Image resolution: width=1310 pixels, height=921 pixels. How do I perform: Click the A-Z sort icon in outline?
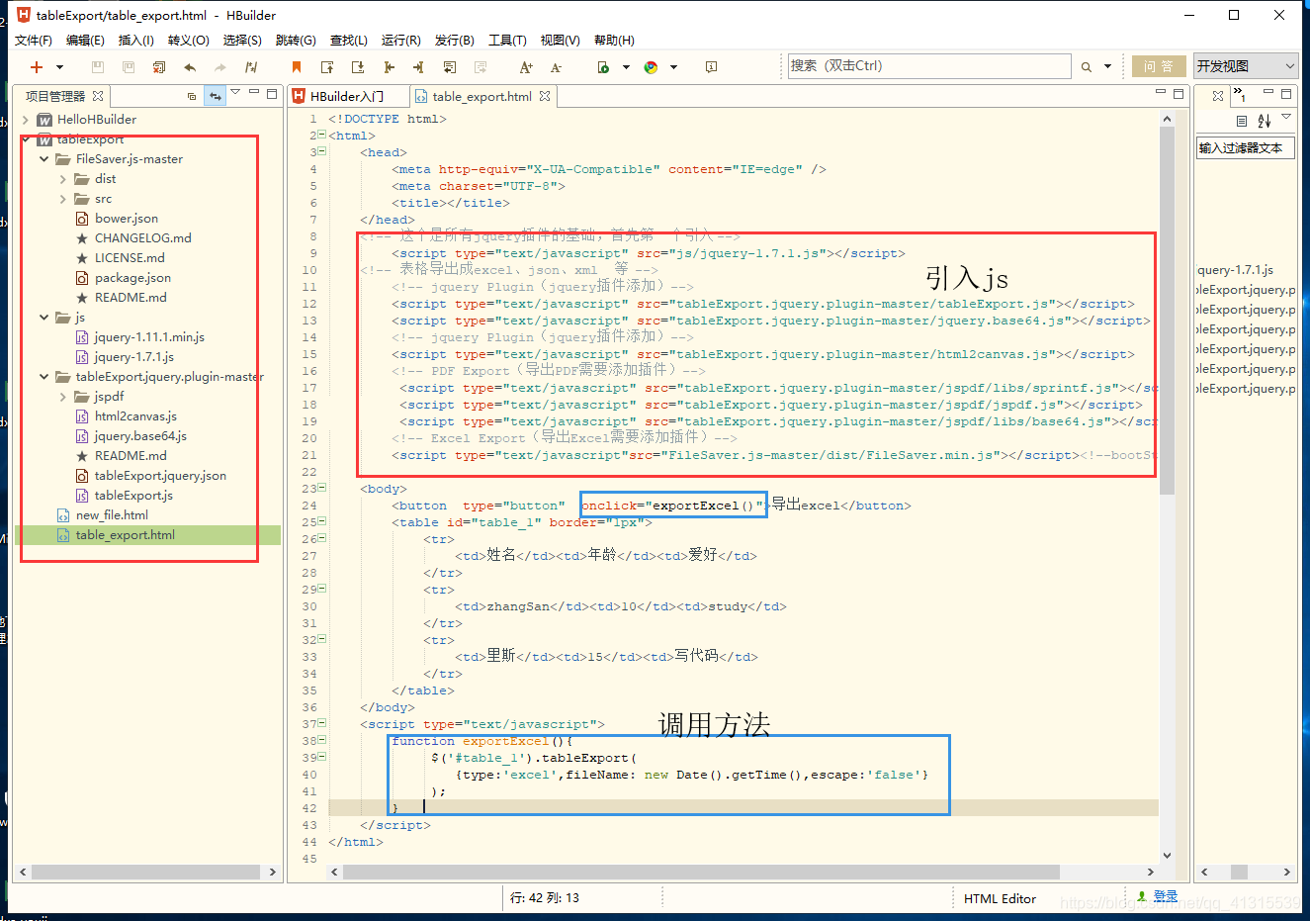coord(1265,121)
